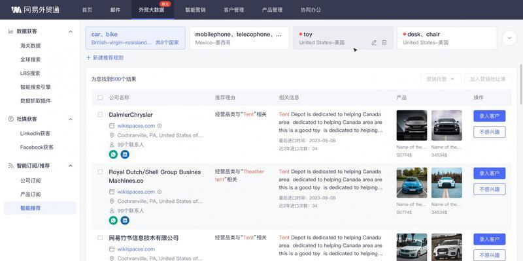Open the 智能营销 tab

click(x=195, y=10)
